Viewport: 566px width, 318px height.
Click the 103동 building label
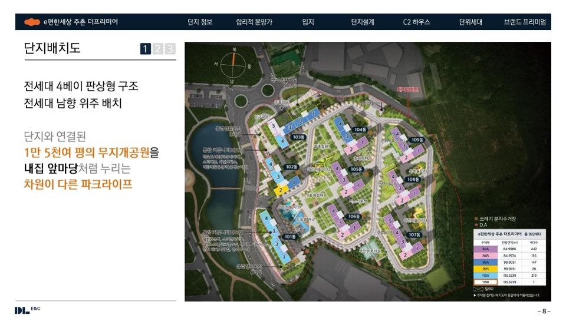click(298, 137)
